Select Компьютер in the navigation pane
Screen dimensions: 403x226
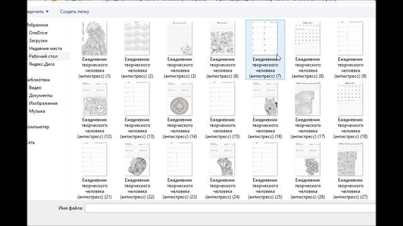click(x=38, y=127)
